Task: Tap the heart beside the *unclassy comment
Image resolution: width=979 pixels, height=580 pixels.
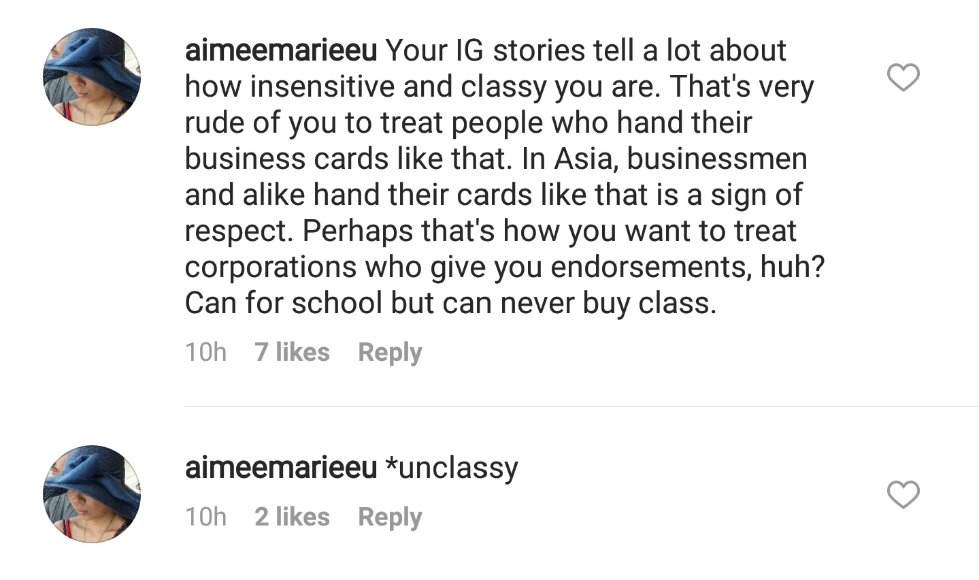Action: (x=903, y=494)
